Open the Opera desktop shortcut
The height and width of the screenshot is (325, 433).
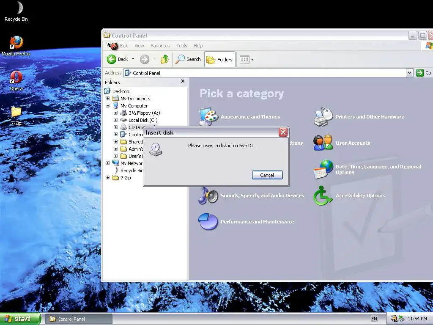click(16, 80)
